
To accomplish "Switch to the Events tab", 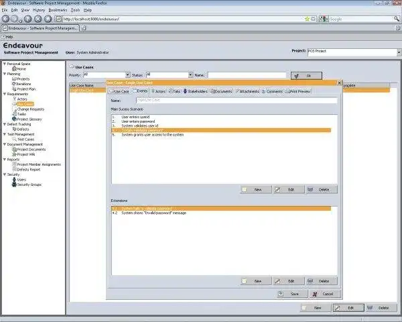I will [x=140, y=91].
